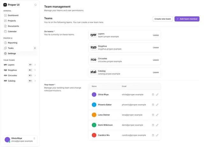Screen dimensions: 204x147
Task: Click the phoenix@proper.example email
Action: tap(134, 104)
